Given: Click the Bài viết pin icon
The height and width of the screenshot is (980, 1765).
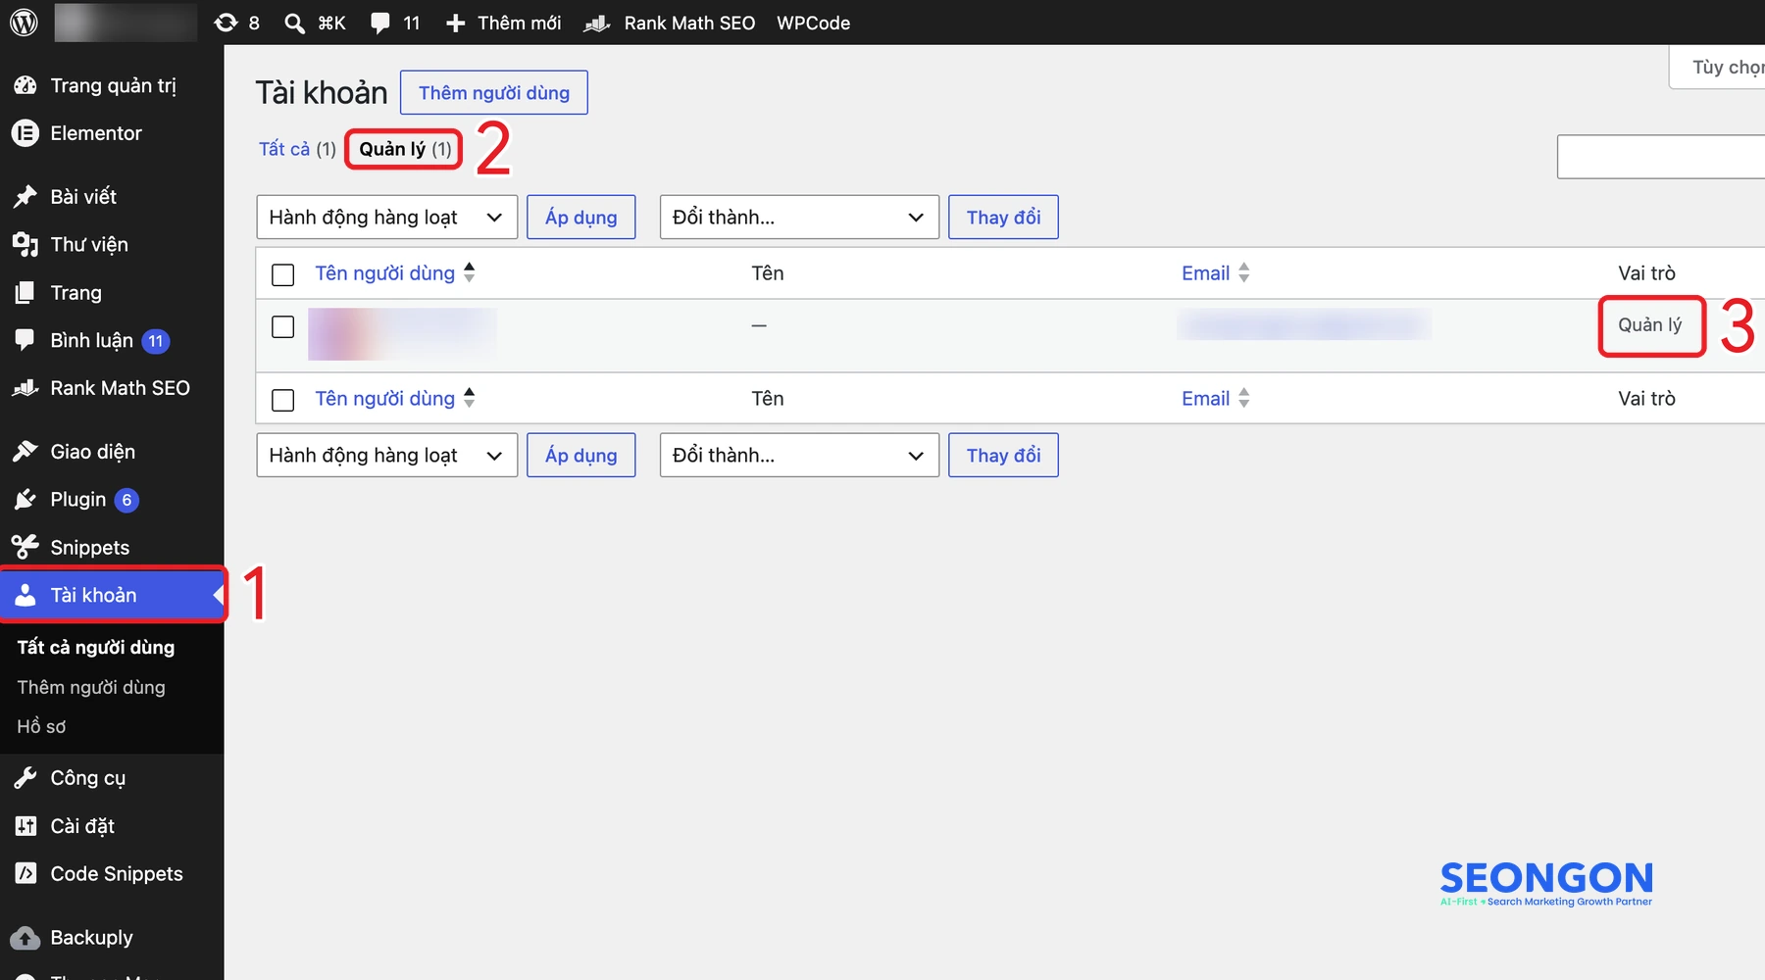Looking at the screenshot, I should tap(25, 197).
